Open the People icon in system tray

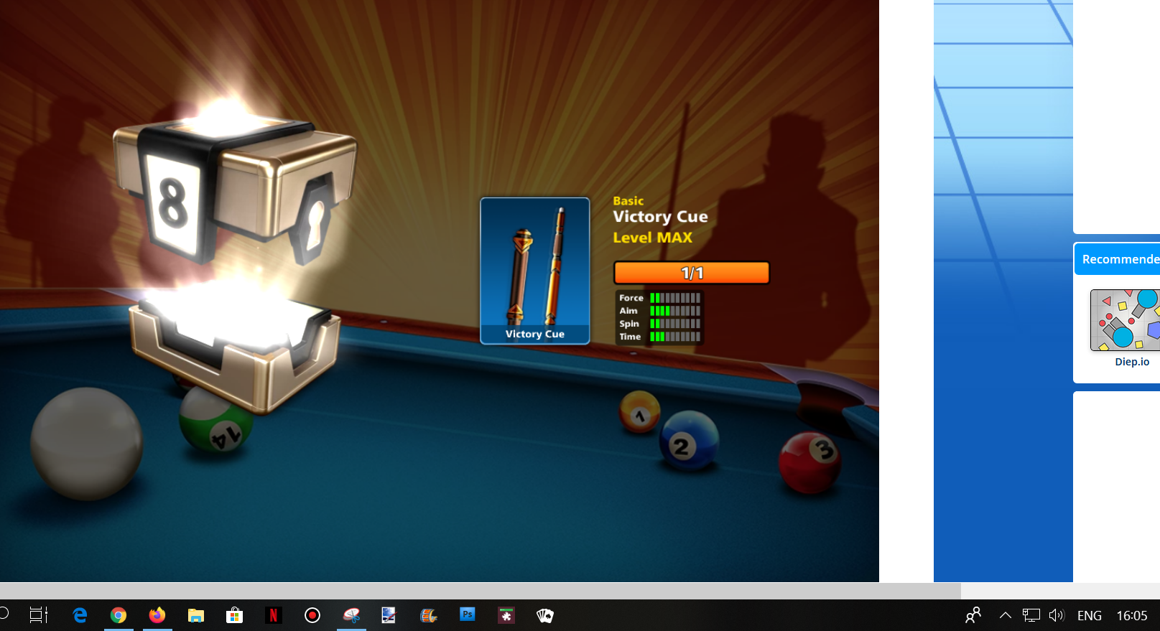[973, 615]
